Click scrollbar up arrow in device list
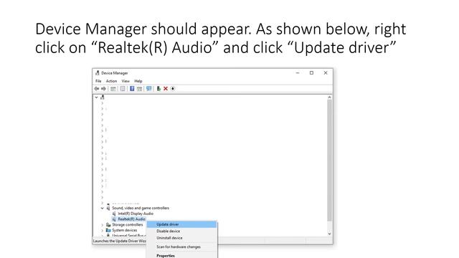 [329, 97]
